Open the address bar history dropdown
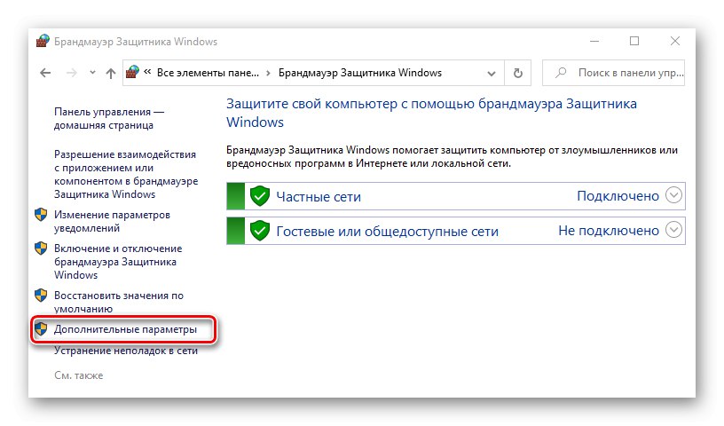The width and height of the screenshot is (724, 426). coord(492,73)
